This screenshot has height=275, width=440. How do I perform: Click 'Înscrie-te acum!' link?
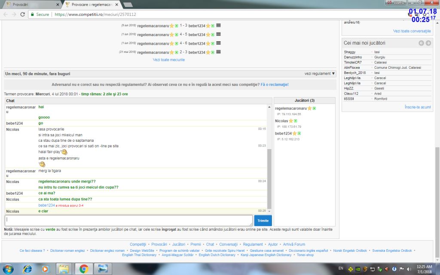click(418, 107)
